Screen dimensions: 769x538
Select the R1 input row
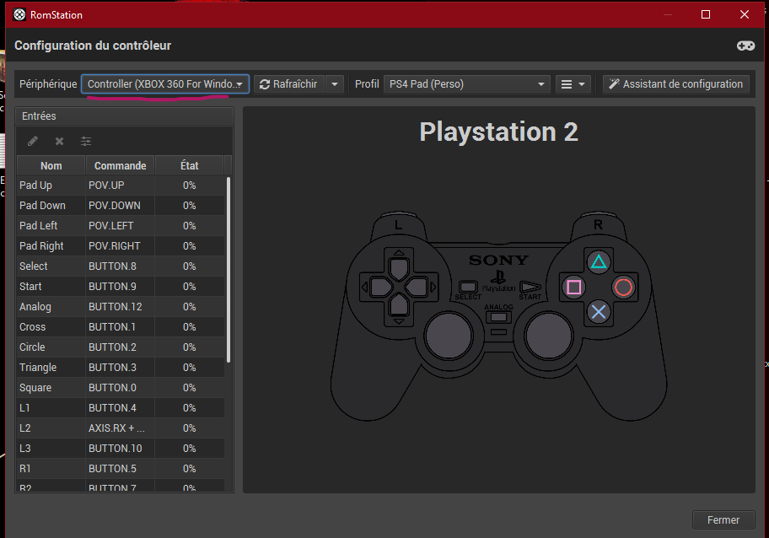pos(121,468)
